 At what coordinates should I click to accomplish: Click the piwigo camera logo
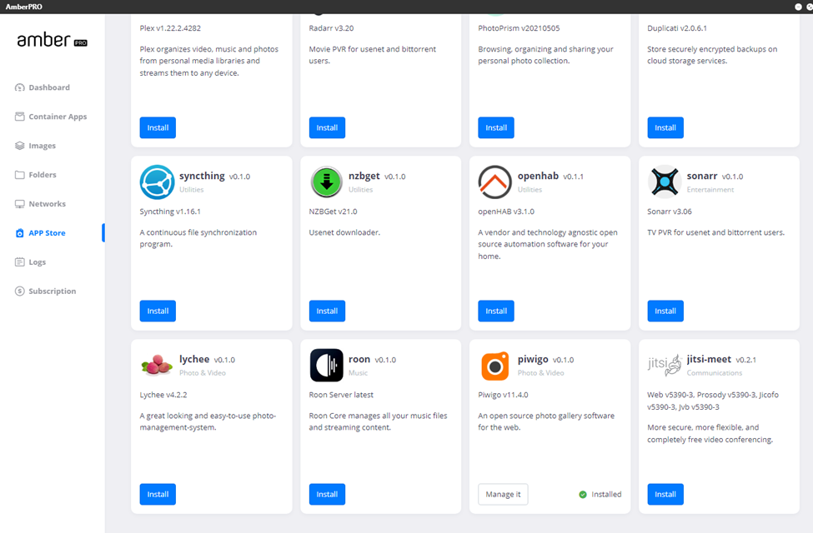point(494,366)
